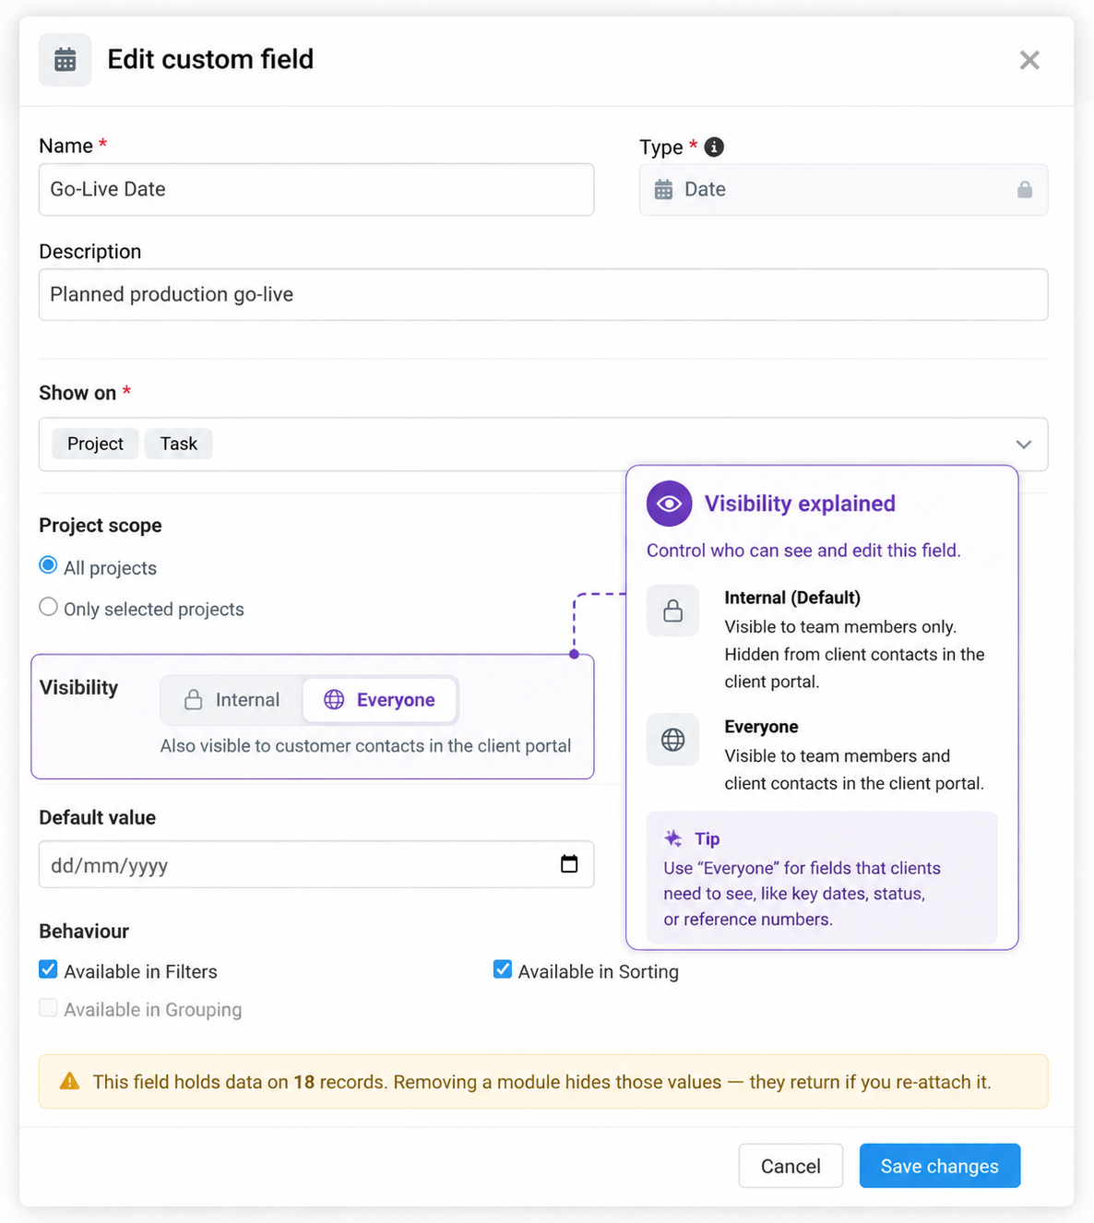This screenshot has height=1223, width=1094.
Task: Click the Description text field
Action: point(543,295)
